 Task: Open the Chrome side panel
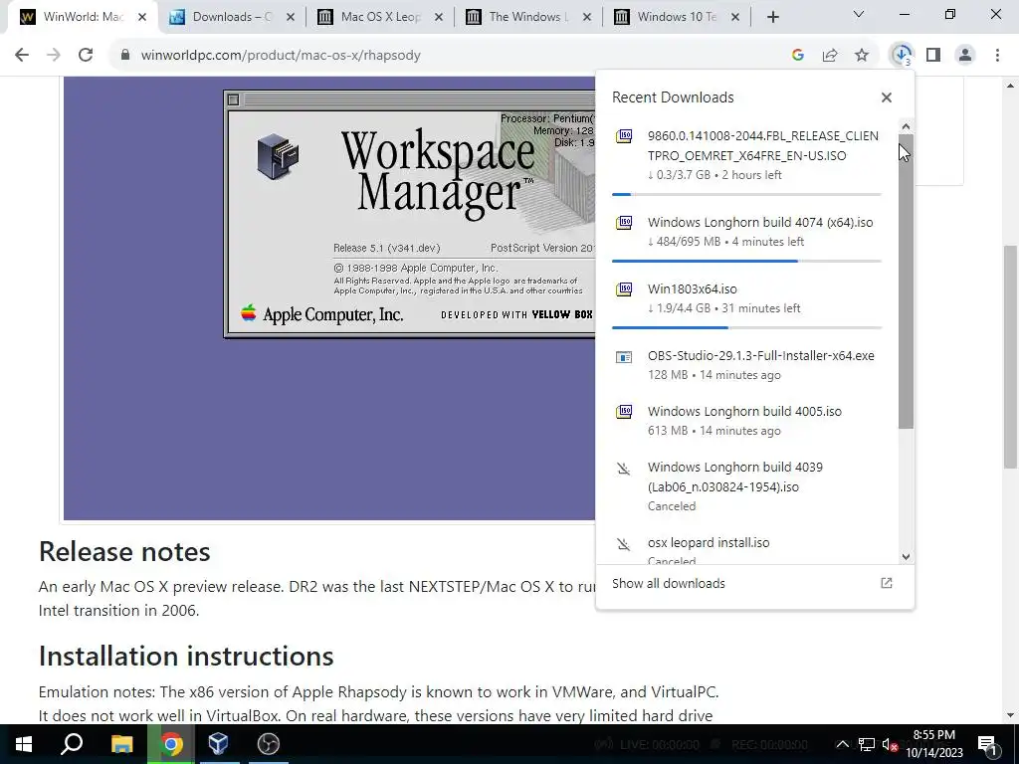[933, 56]
